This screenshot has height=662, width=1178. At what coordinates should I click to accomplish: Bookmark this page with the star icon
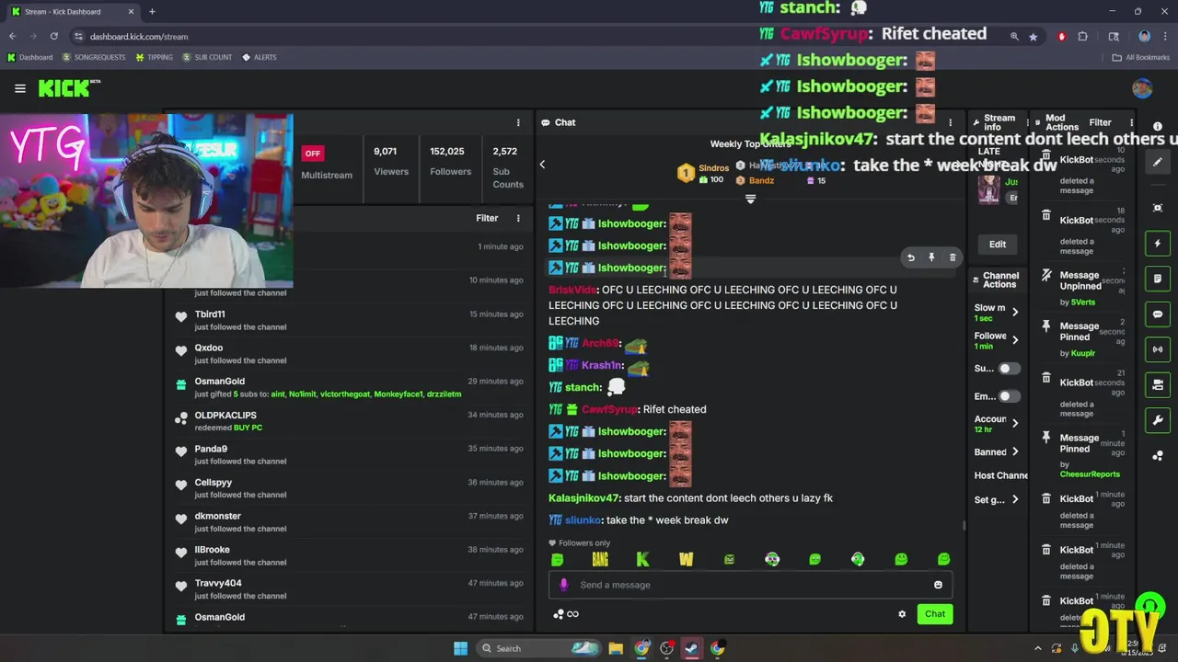point(1034,36)
